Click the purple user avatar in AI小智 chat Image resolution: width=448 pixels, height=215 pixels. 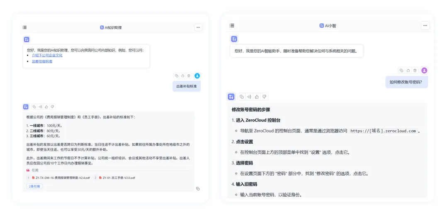[424, 70]
